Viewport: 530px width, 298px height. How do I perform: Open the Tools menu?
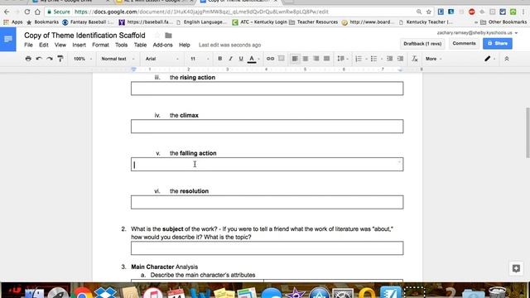tap(121, 45)
